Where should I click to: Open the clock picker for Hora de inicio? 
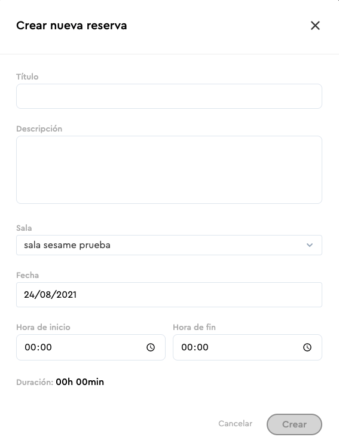(x=151, y=347)
